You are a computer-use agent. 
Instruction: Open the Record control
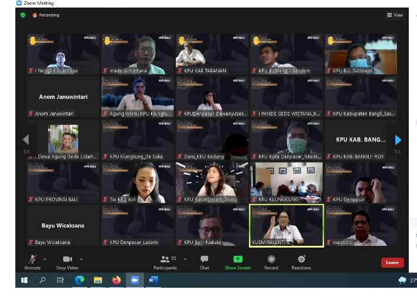(271, 262)
